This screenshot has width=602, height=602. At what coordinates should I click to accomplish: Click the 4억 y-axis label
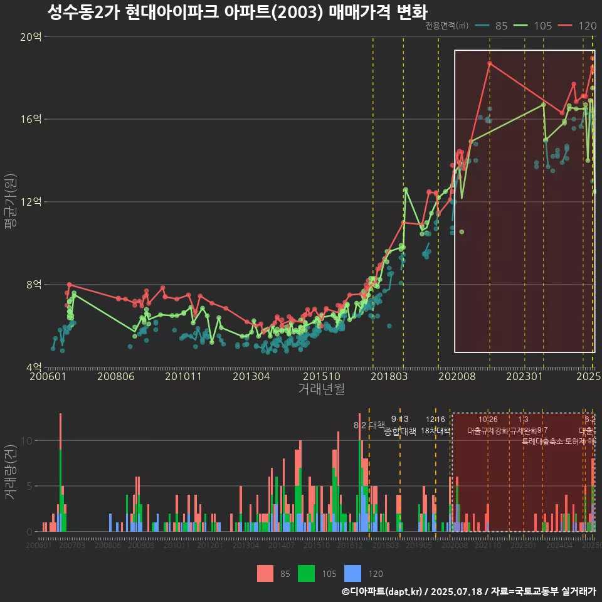click(34, 367)
